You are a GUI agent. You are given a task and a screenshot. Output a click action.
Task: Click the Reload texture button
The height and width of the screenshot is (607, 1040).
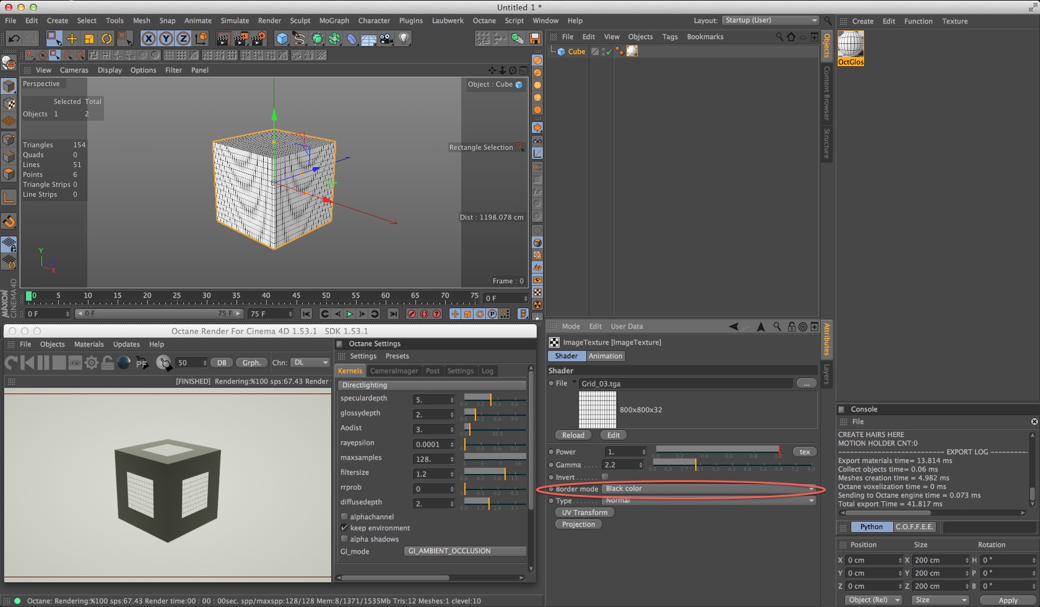tap(573, 435)
